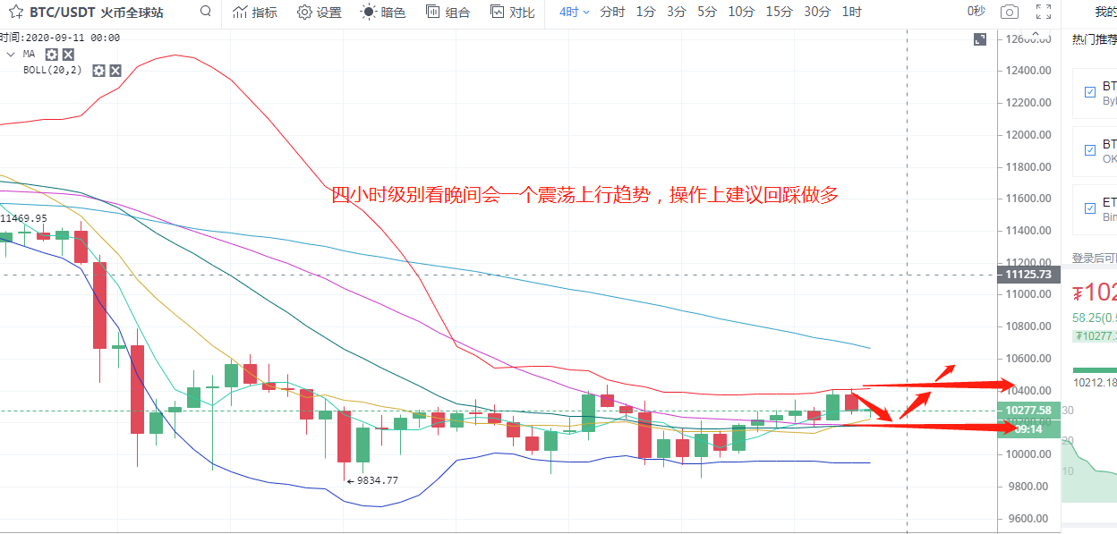
Task: Switch to 暗色 dark theme
Action: coord(383,12)
